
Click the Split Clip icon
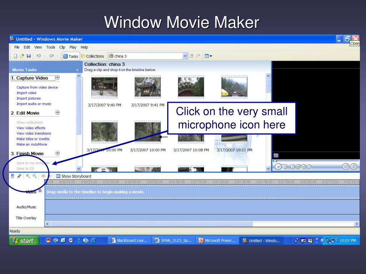click(x=346, y=167)
